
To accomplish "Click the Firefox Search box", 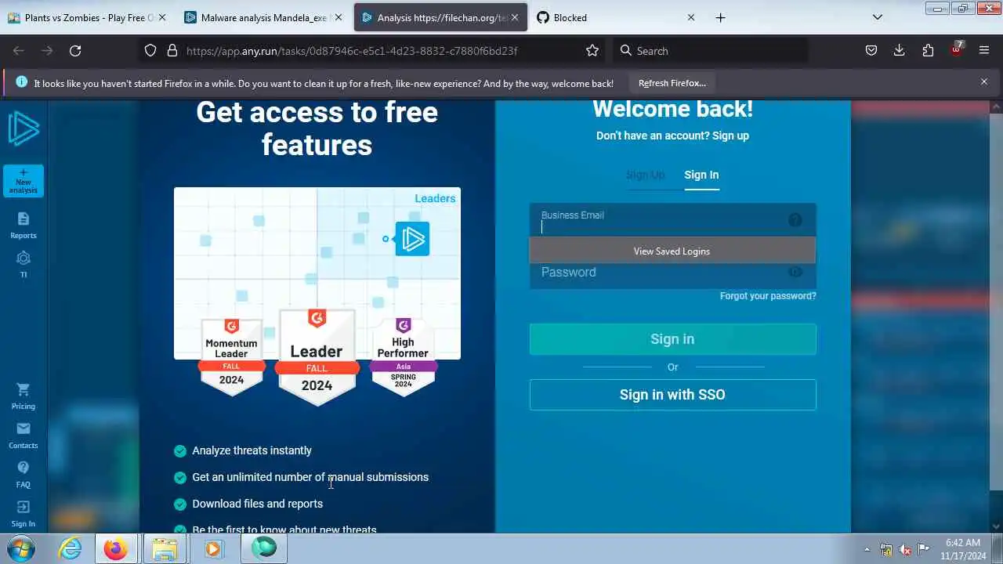I will tap(709, 51).
